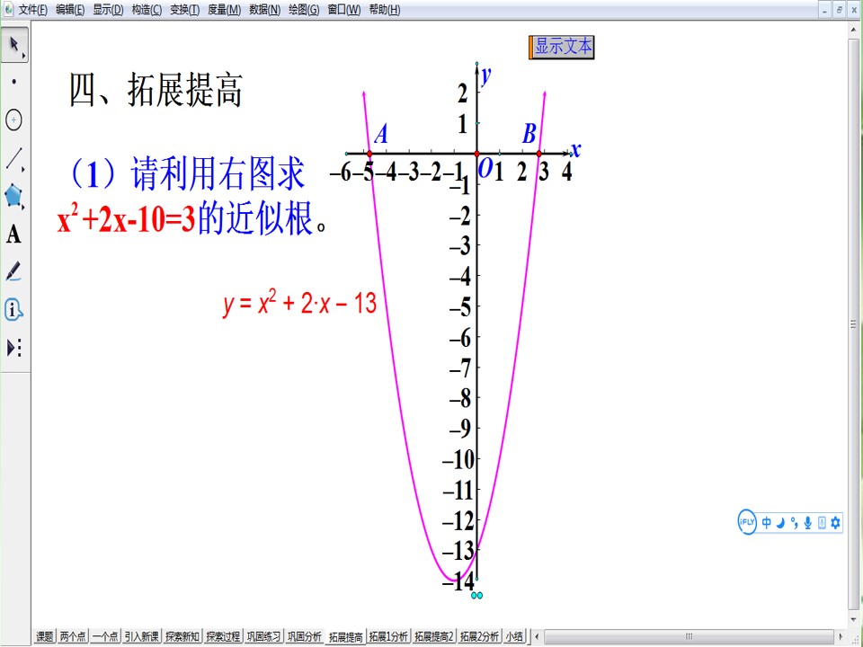The image size is (863, 647).
Task: Expand the Straightedge tool flyout triangle
Action: coord(23,169)
